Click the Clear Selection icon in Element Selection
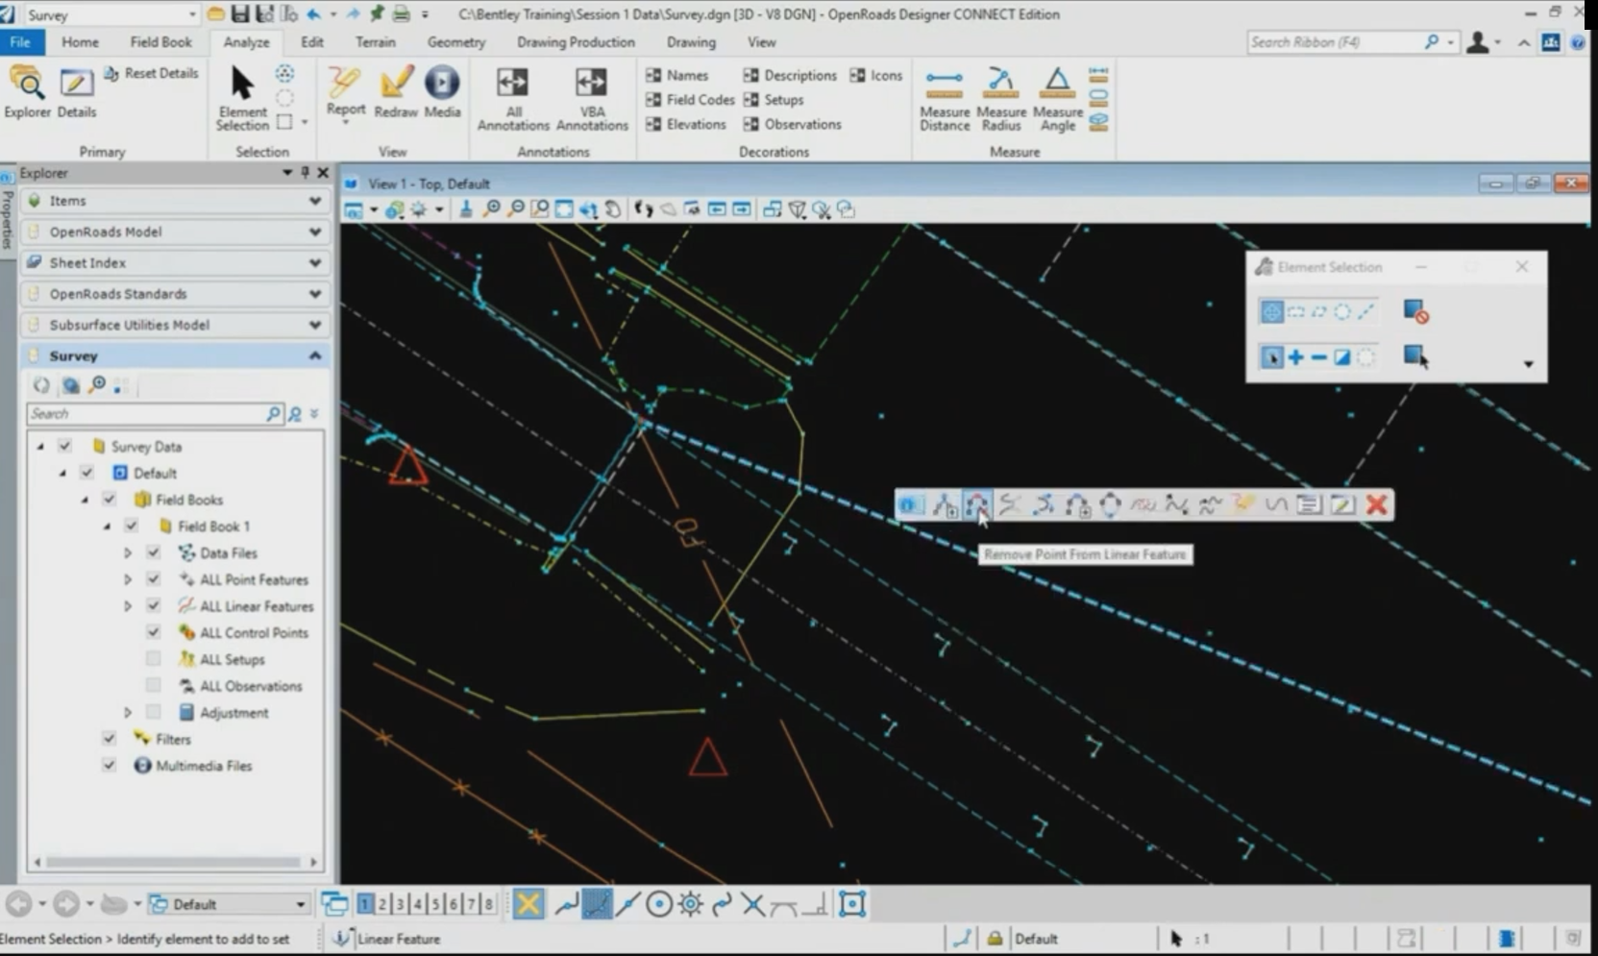The image size is (1598, 956). click(1414, 311)
